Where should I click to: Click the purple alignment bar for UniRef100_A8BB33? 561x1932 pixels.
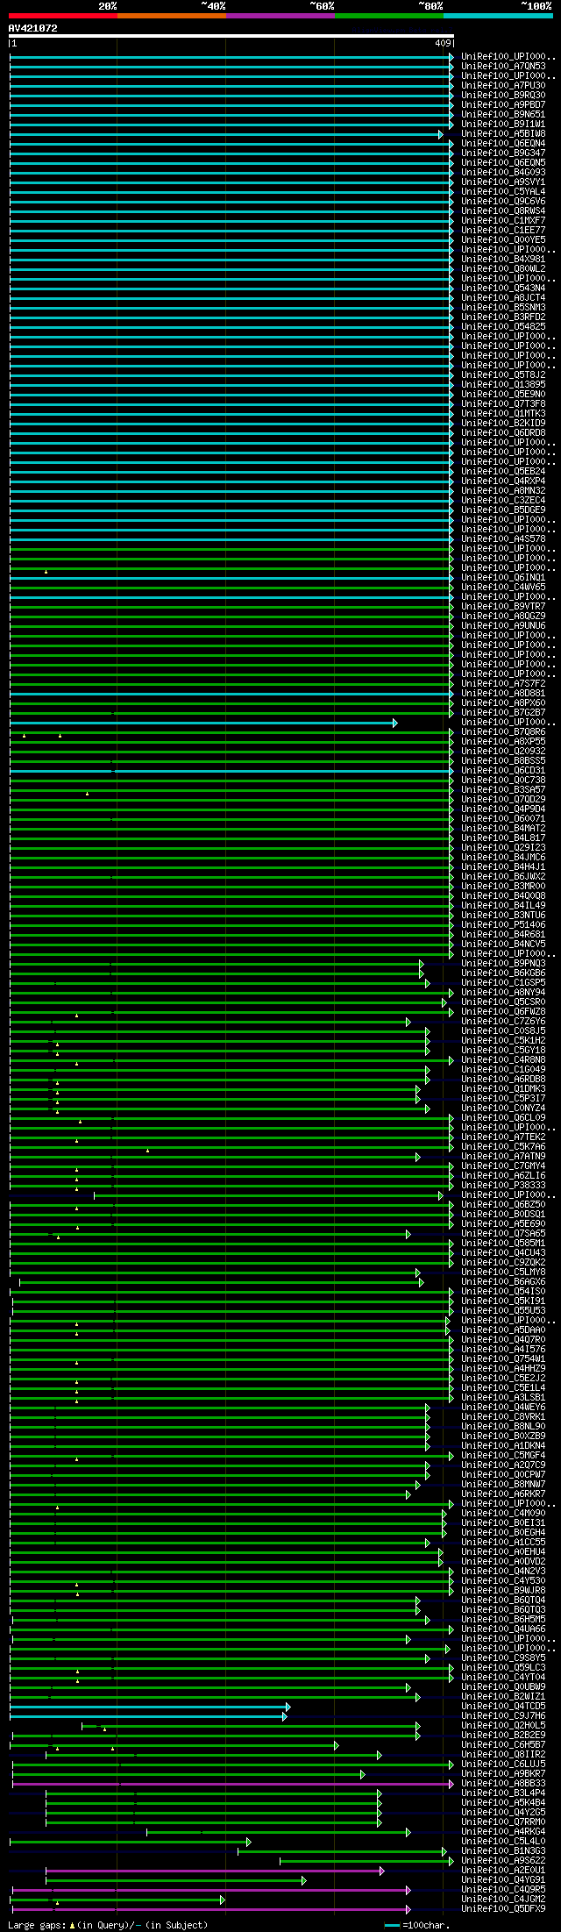tap(233, 1784)
